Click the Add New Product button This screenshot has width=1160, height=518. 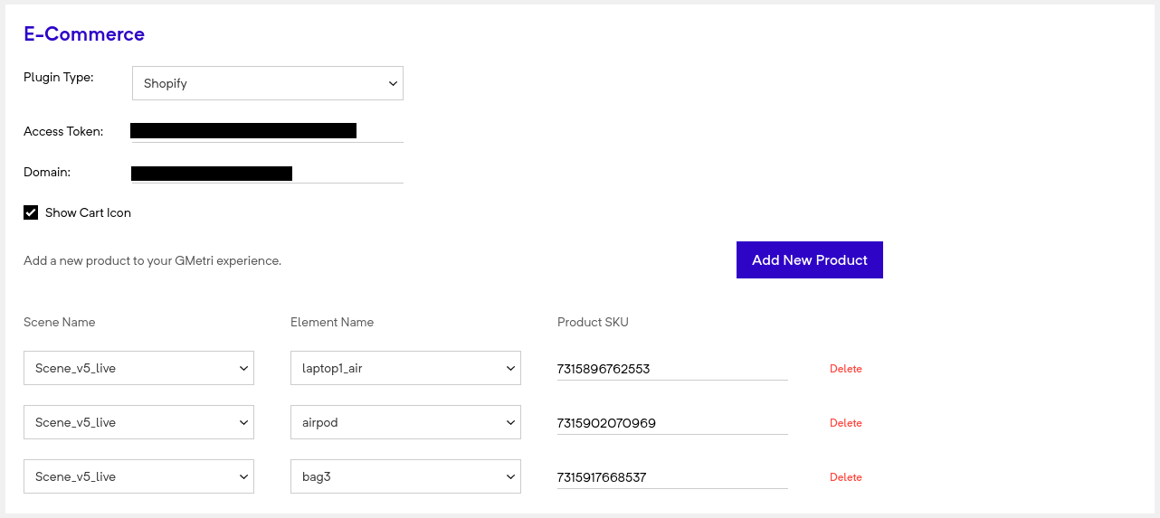(x=809, y=259)
